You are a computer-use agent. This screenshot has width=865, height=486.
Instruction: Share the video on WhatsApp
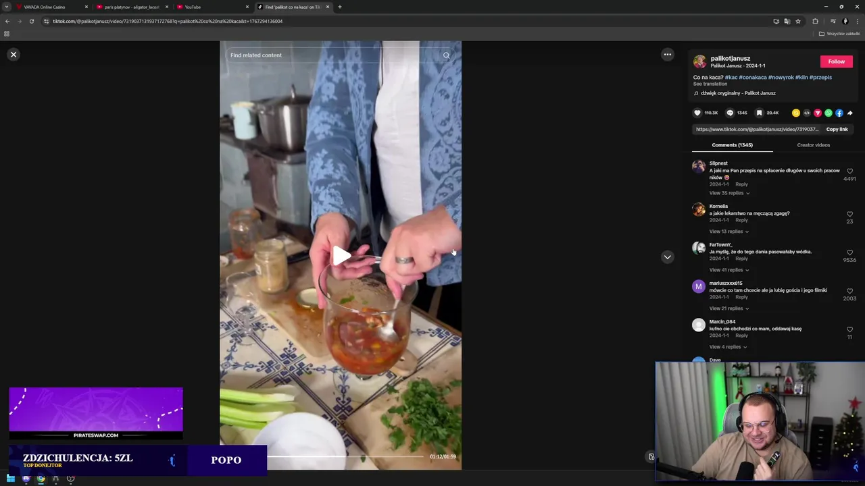coord(829,113)
